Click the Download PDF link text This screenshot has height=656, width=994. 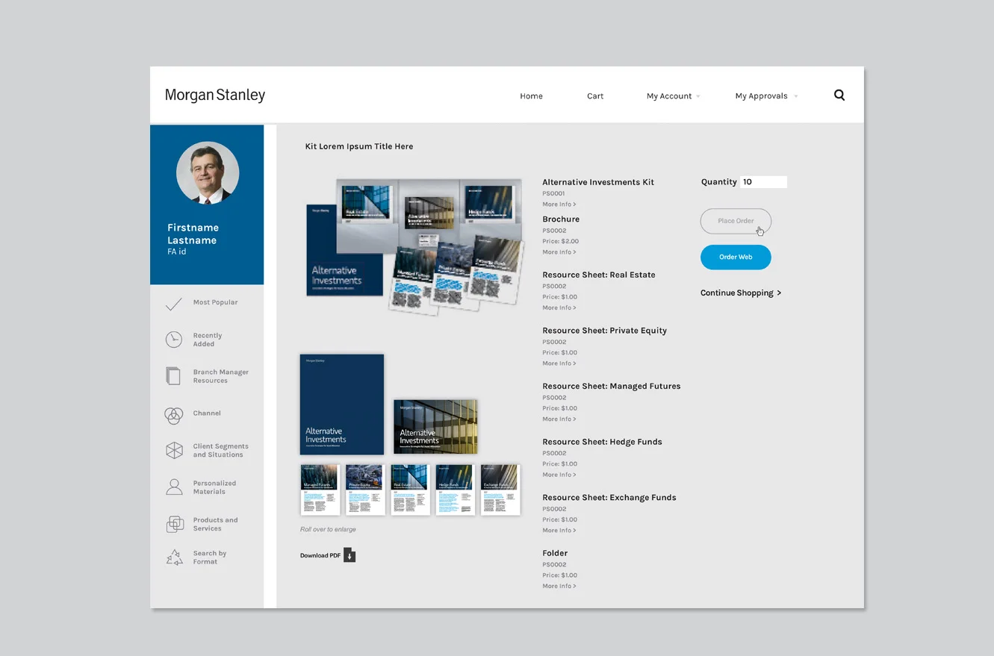point(320,556)
